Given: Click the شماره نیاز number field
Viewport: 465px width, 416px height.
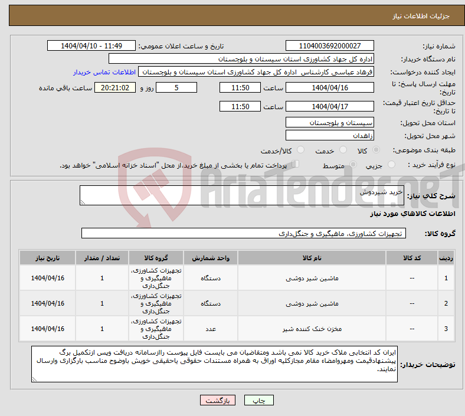Looking at the screenshot, I should tap(330, 45).
